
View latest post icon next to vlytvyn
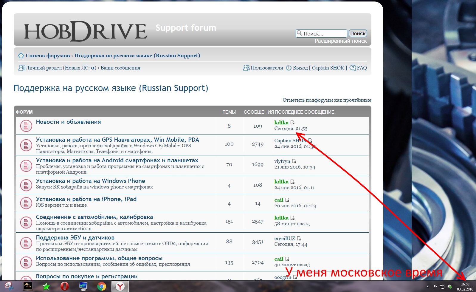click(x=294, y=161)
